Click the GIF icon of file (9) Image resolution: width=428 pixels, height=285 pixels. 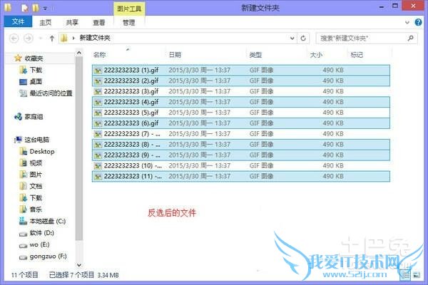pyautogui.click(x=98, y=155)
